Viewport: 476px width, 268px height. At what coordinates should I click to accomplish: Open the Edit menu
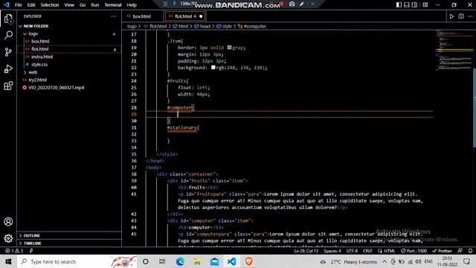[x=31, y=5]
